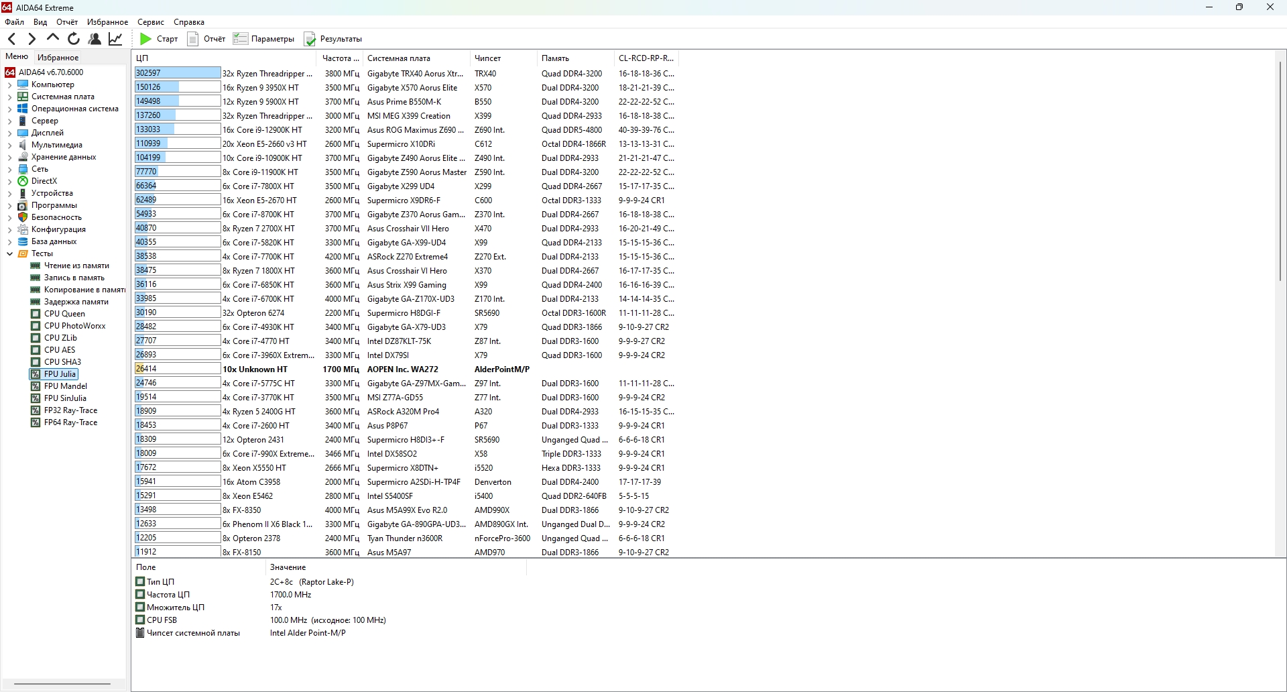
Task: Select the CPU AES test icon
Action: click(36, 350)
